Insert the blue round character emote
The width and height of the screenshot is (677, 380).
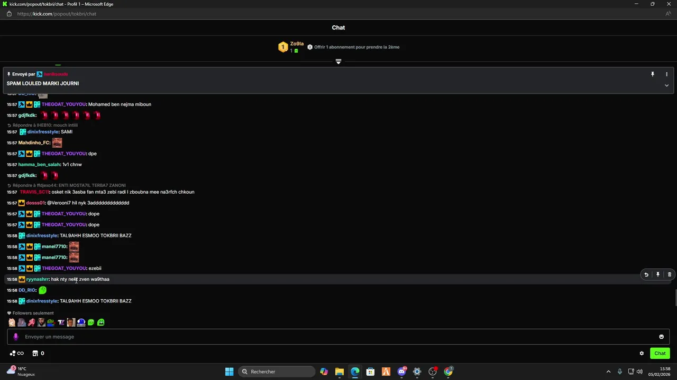coord(81,322)
